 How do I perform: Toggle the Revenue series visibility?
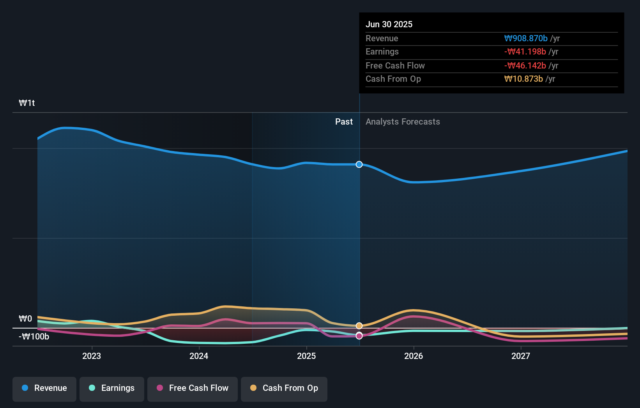(x=44, y=389)
